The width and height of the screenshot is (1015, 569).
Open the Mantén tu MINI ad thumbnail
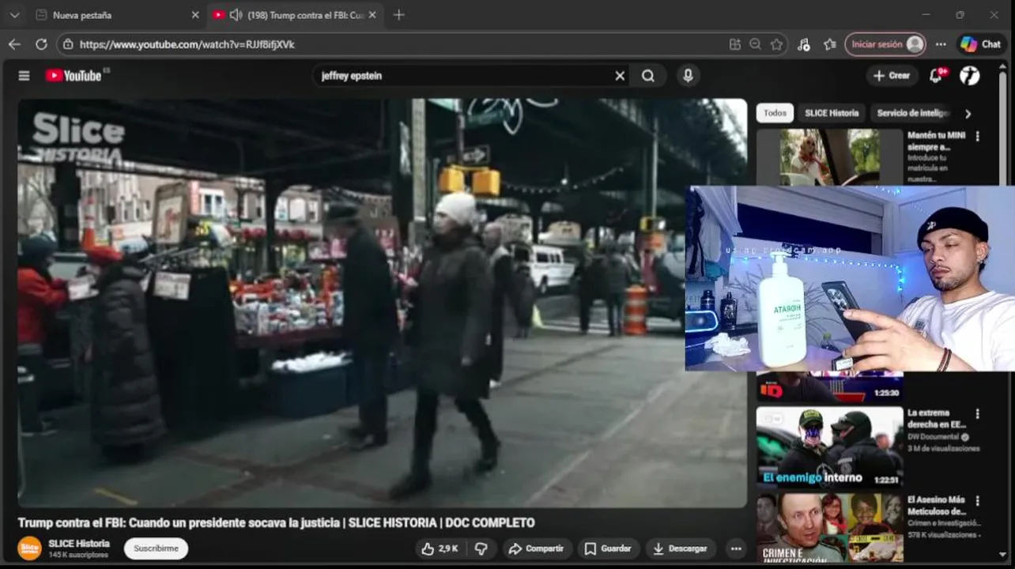pos(829,157)
